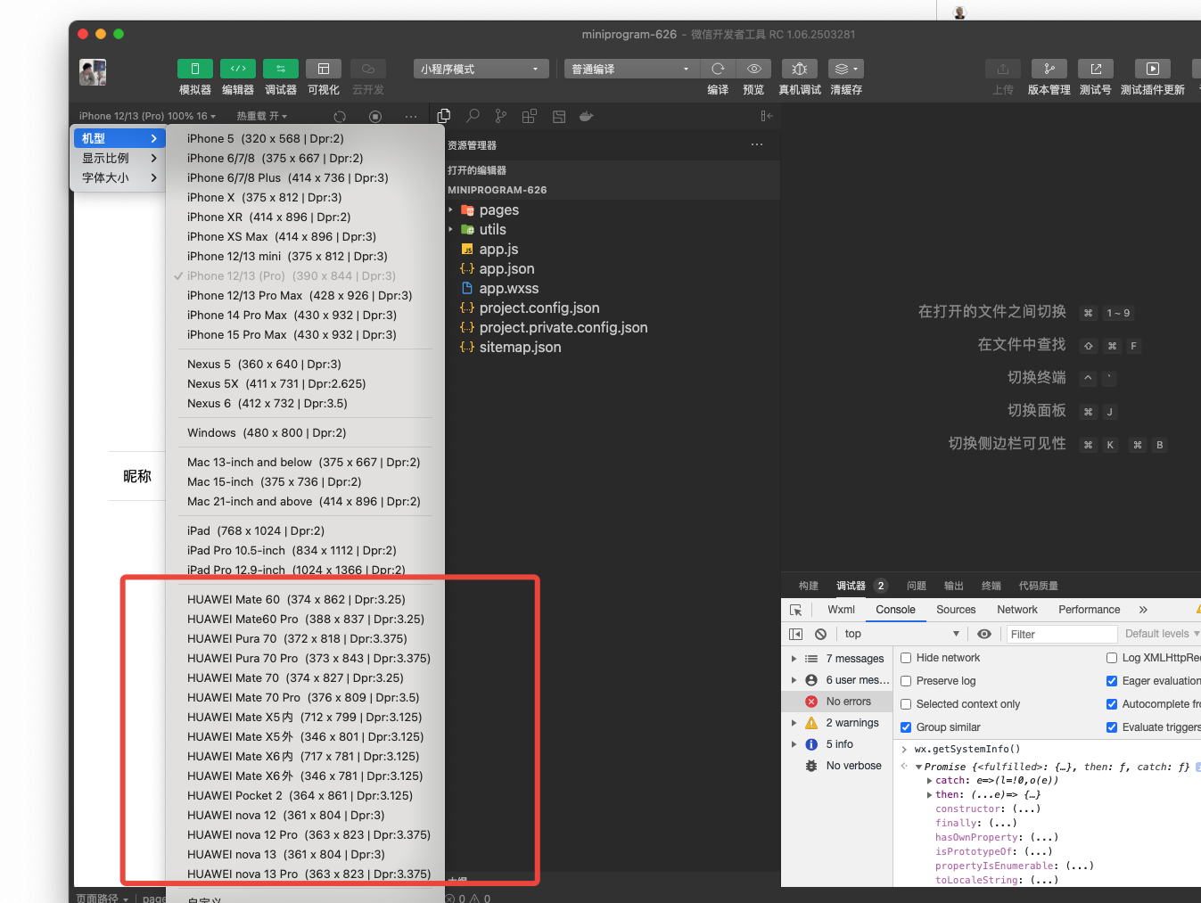Click the live expression eye icon
This screenshot has width=1201, height=903.
point(984,634)
